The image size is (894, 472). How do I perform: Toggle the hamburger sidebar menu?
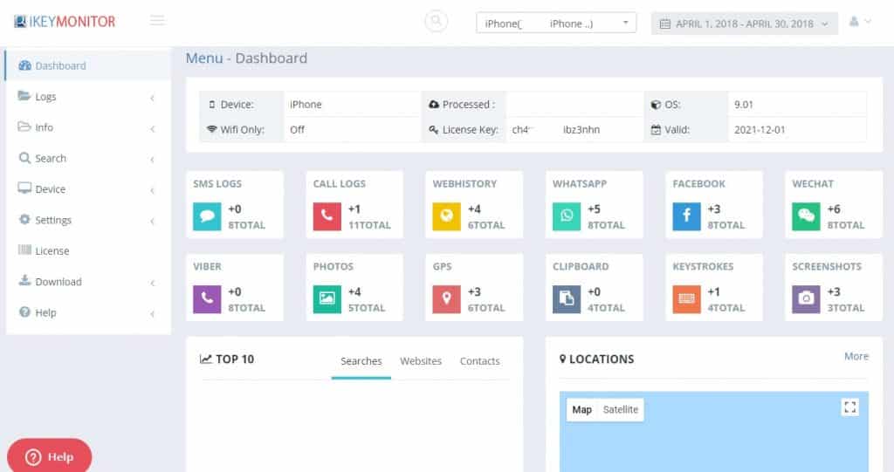[x=157, y=21]
